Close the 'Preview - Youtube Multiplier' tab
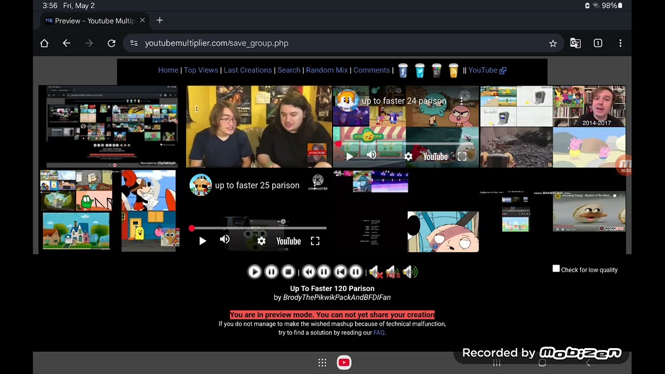665x374 pixels. (142, 20)
